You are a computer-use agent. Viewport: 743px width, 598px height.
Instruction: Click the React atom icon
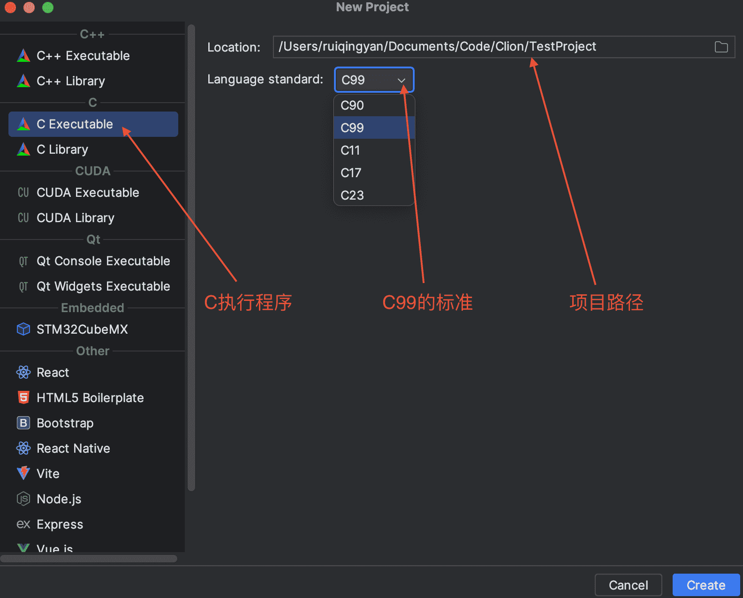click(x=23, y=373)
